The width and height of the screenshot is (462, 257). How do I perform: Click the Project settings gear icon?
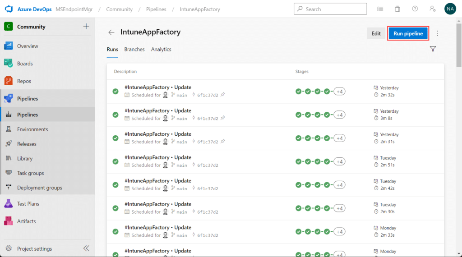[x=9, y=248]
